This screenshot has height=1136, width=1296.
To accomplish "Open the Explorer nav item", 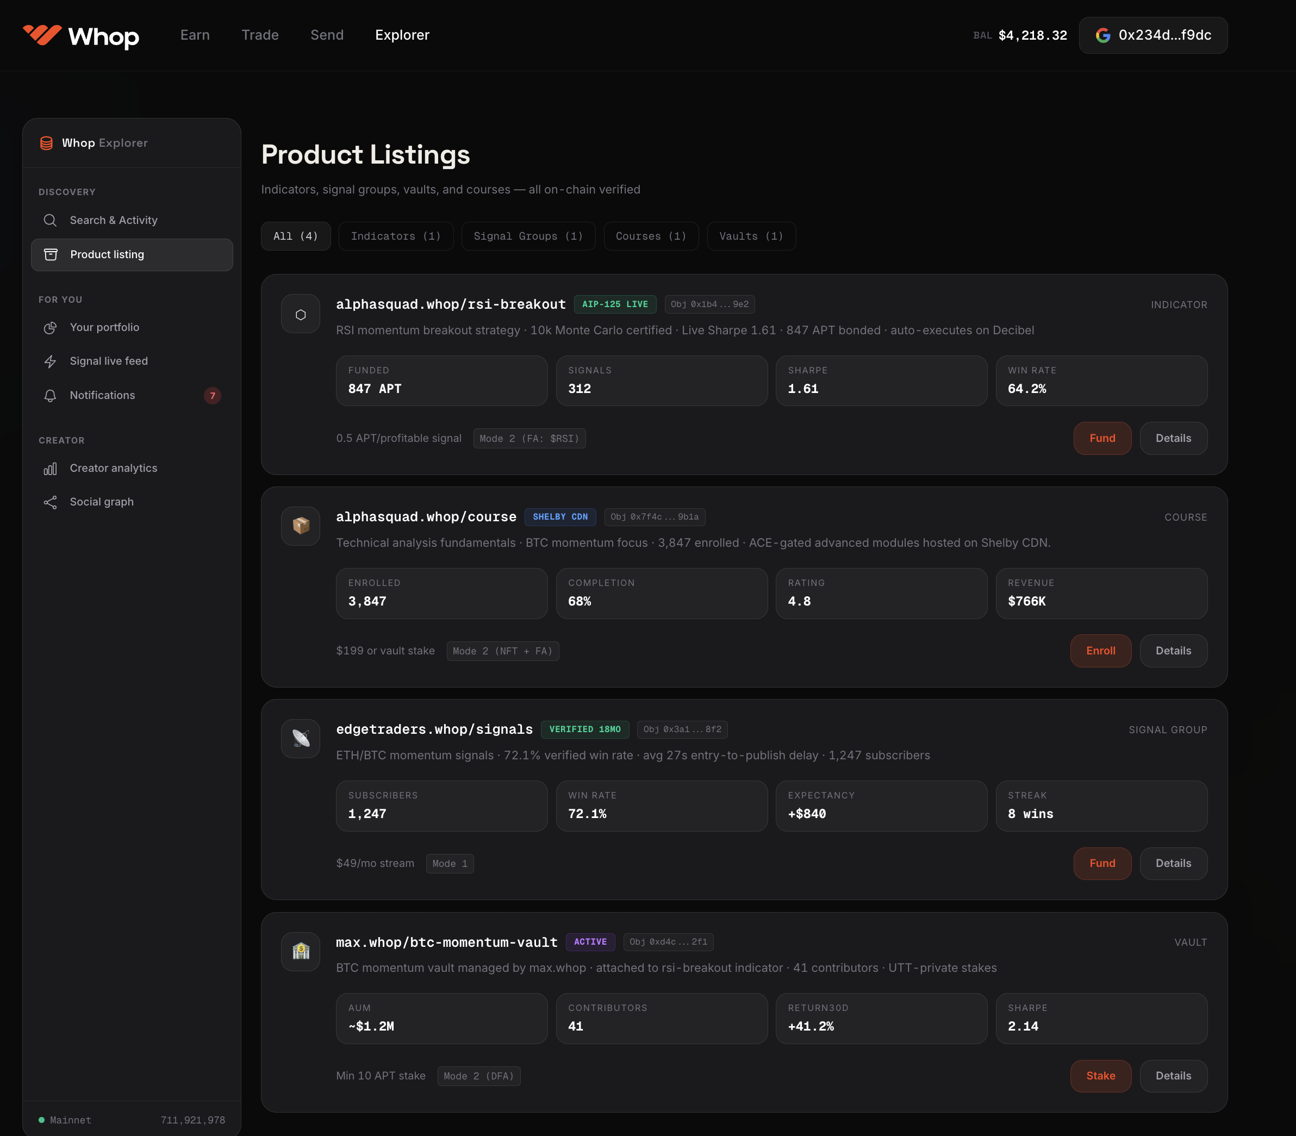I will (402, 35).
